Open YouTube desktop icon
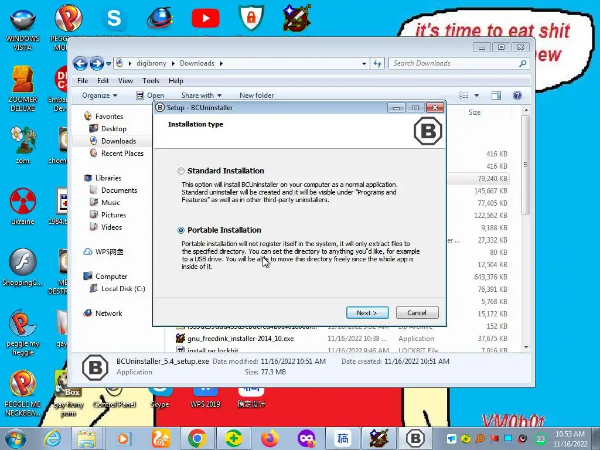Viewport: 600px width, 450px height. pyautogui.click(x=206, y=18)
